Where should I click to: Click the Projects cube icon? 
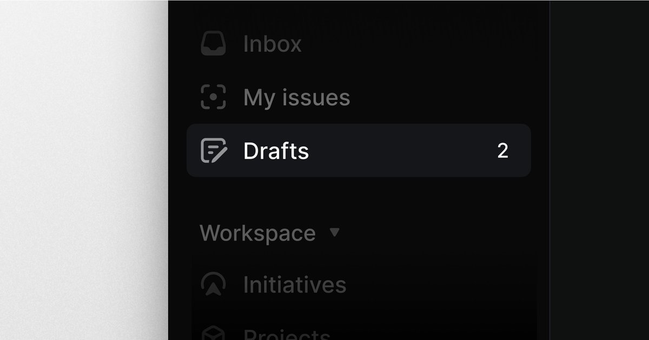pos(213,334)
